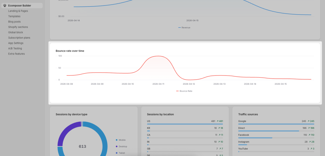Click the bounce rate peak on chart
Screen dimensions: 325x156
[x=158, y=56]
